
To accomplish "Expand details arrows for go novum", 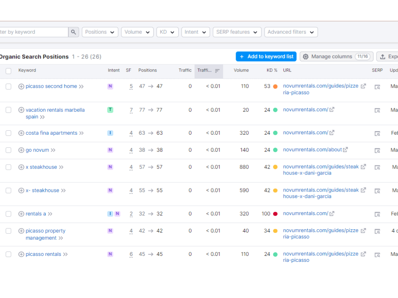I will point(53,150).
